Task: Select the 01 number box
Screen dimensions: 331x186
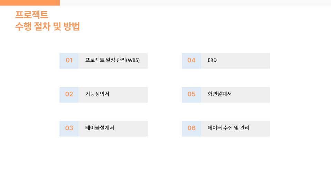Action: pos(69,61)
